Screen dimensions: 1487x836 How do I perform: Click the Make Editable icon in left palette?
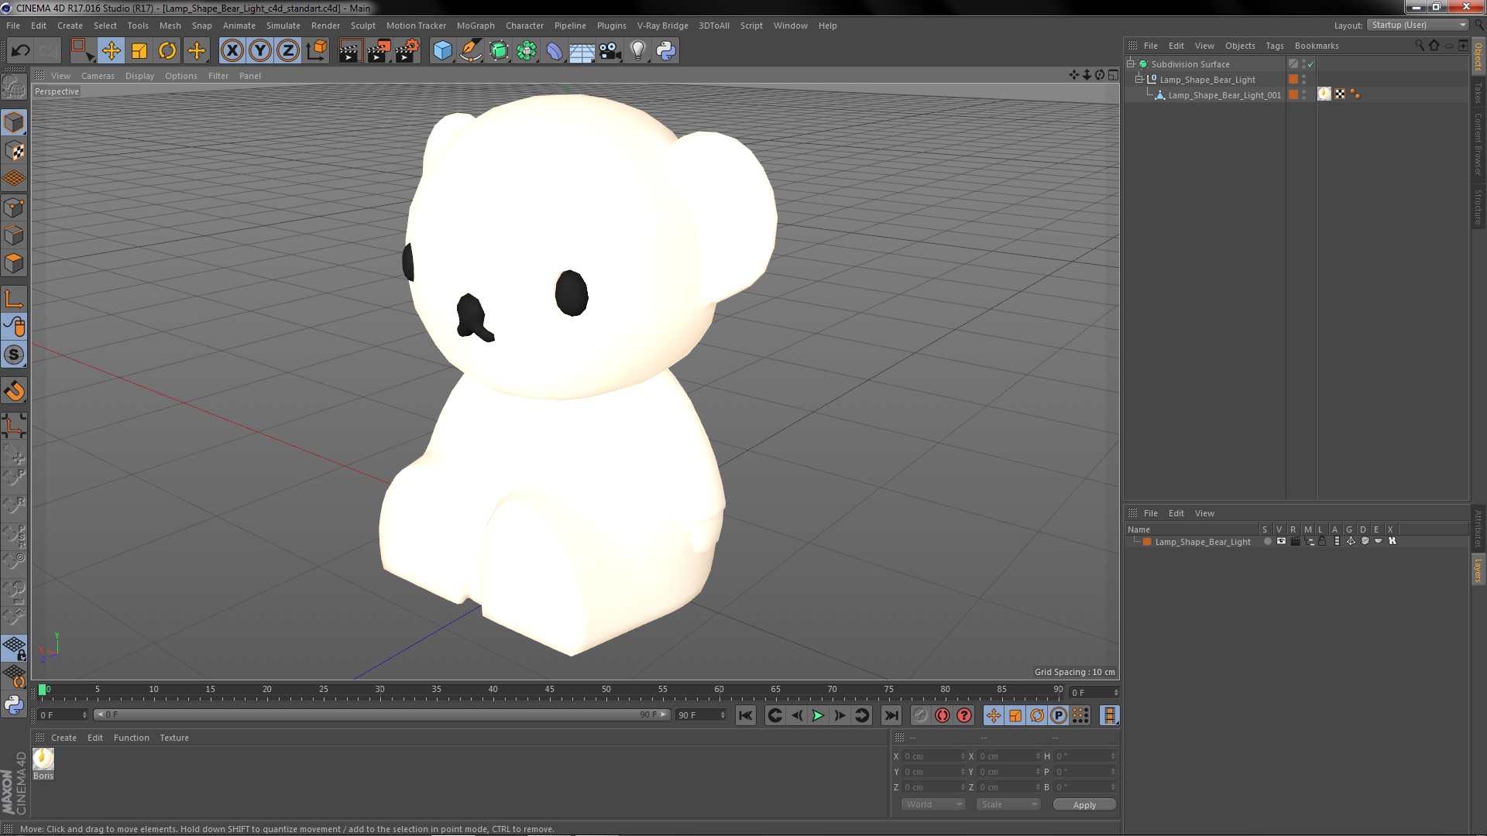(x=14, y=87)
